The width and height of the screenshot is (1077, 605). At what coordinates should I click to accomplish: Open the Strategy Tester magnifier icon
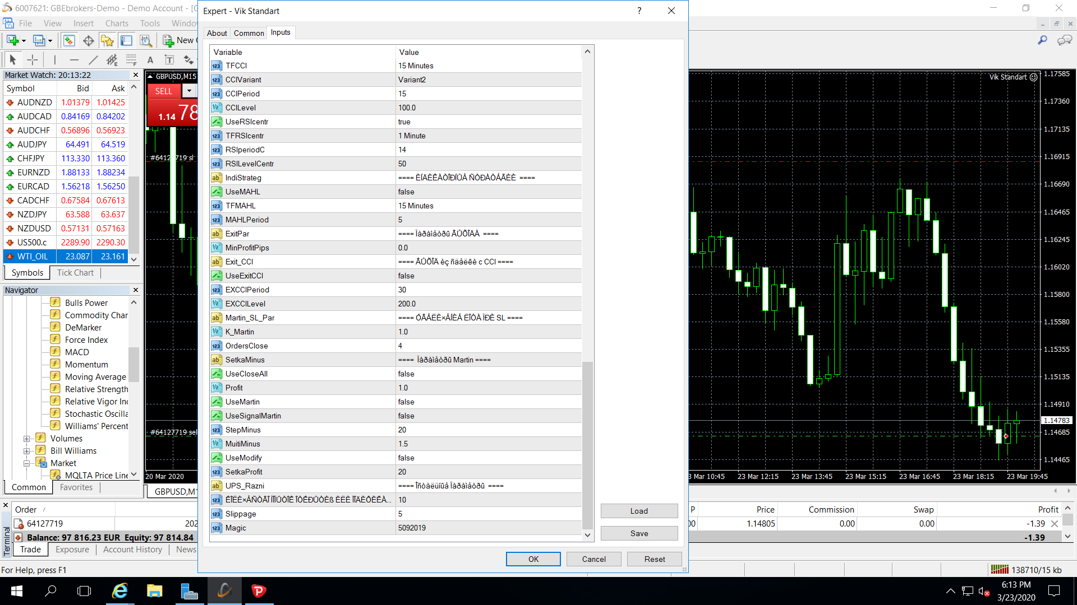coord(146,40)
